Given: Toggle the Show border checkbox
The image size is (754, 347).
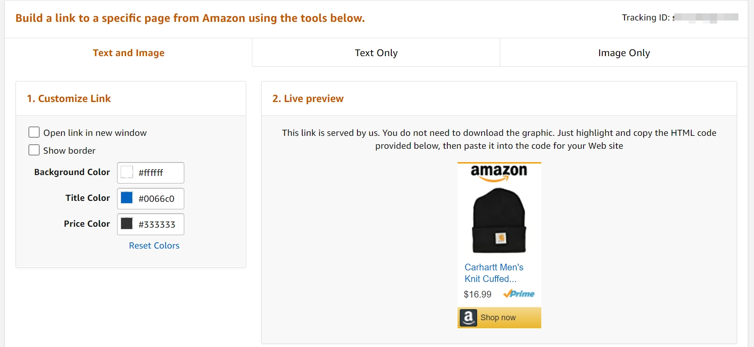Looking at the screenshot, I should (34, 150).
